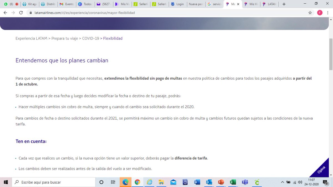Viewport: 333px width, 187px height.
Task: Open a new browser tab
Action: tap(284, 4)
